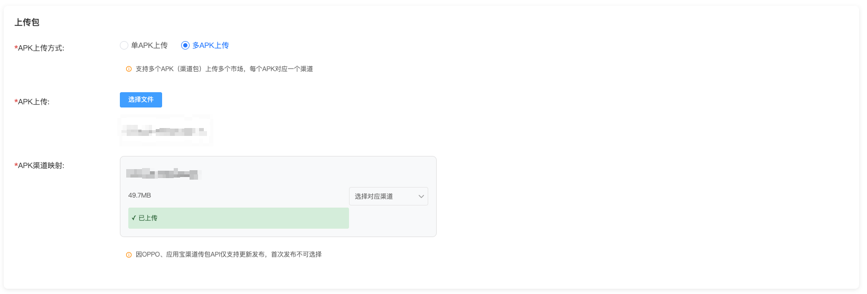Open the 选择对应渠道 channel dropdown
The width and height of the screenshot is (867, 294).
tap(388, 197)
